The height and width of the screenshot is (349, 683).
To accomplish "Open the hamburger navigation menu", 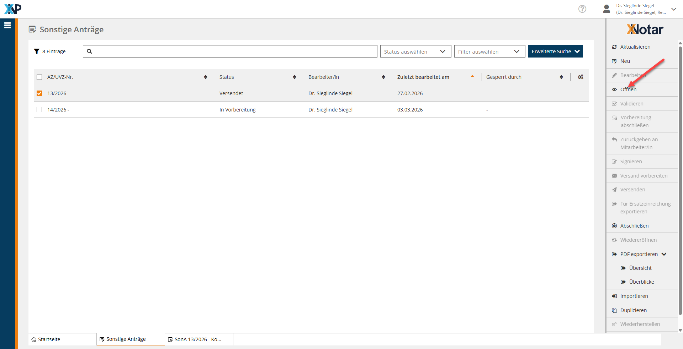I will point(7,25).
